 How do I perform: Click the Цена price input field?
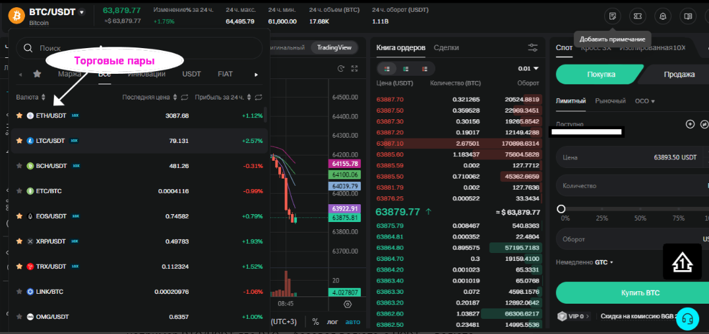click(x=632, y=157)
